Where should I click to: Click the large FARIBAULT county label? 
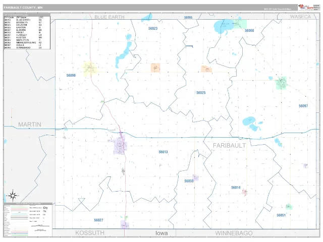tap(229, 146)
